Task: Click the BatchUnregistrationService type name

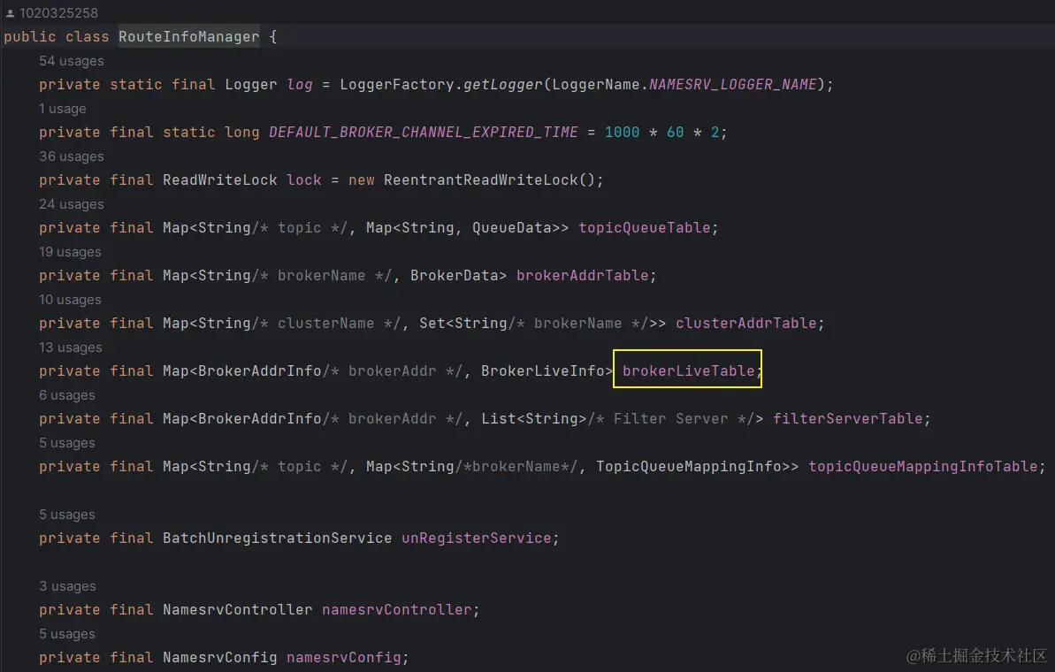Action: click(x=277, y=538)
